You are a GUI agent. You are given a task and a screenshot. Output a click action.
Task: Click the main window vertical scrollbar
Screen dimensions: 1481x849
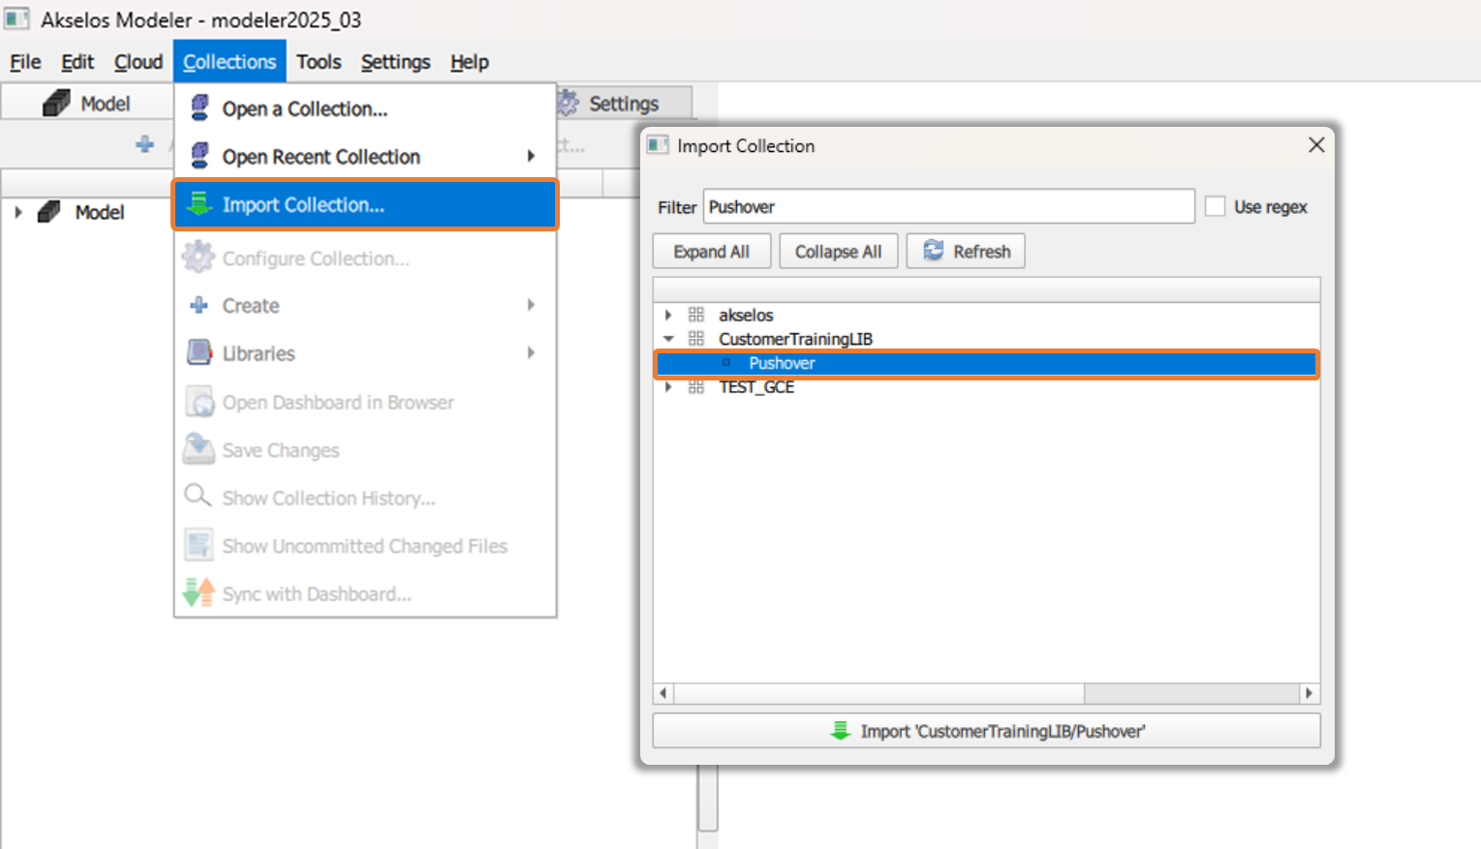pos(708,798)
